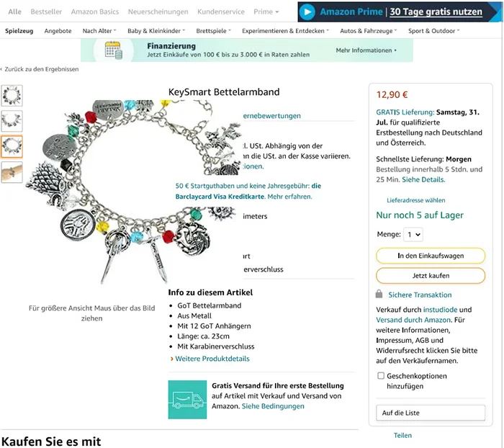The height and width of the screenshot is (448, 504).
Task: Expand the Brettspiele menu
Action: point(213,31)
